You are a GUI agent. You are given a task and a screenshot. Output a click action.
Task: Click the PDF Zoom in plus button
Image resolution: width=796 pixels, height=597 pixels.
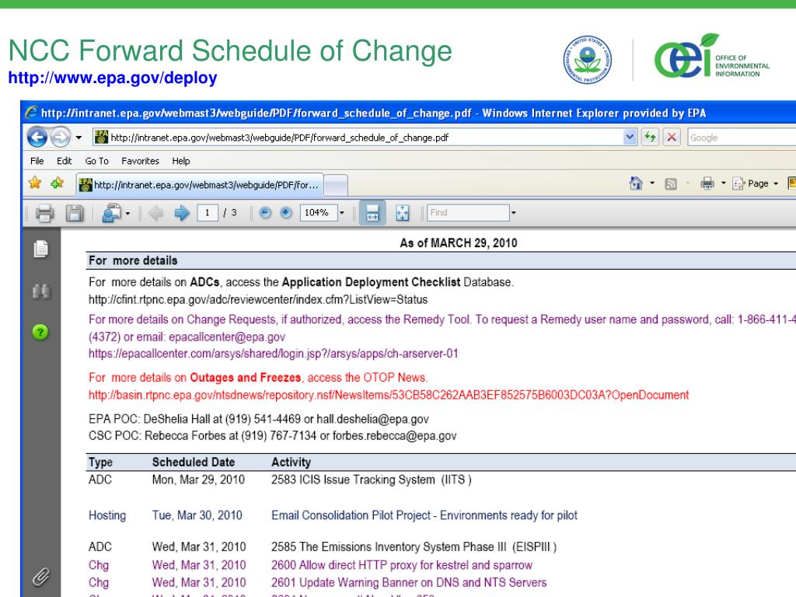pos(286,213)
